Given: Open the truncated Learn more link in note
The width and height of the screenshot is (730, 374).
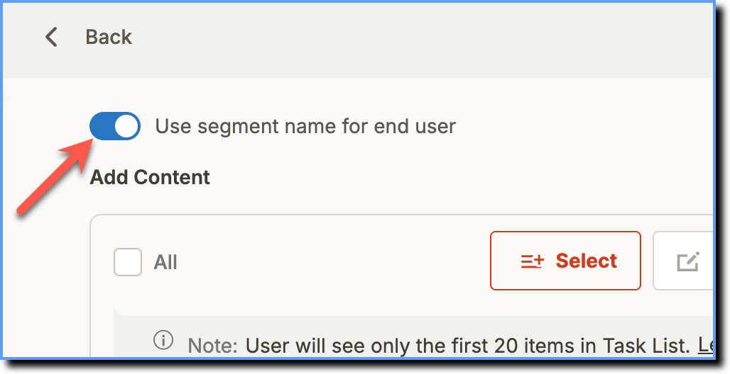Looking at the screenshot, I should [705, 346].
